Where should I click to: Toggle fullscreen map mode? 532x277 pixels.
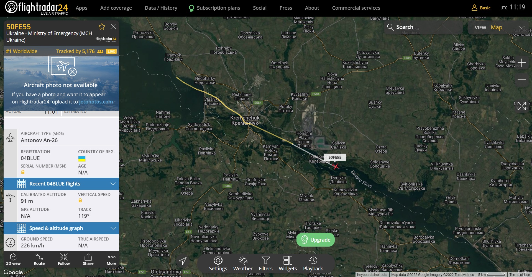click(521, 106)
